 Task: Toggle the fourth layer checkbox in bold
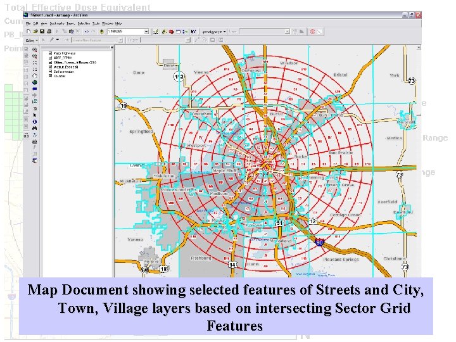[x=50, y=67]
